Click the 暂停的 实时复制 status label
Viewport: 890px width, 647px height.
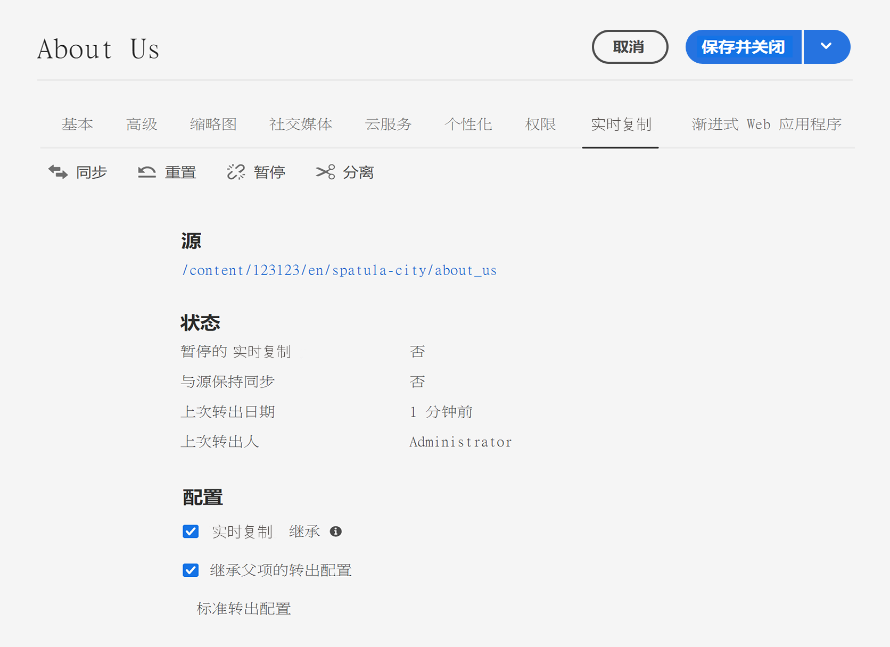click(236, 352)
